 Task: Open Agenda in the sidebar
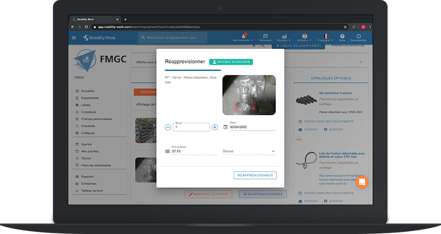point(86,144)
